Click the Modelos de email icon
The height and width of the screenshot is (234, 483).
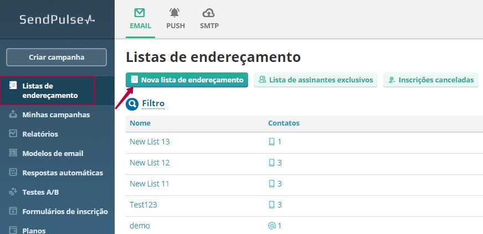click(x=13, y=153)
